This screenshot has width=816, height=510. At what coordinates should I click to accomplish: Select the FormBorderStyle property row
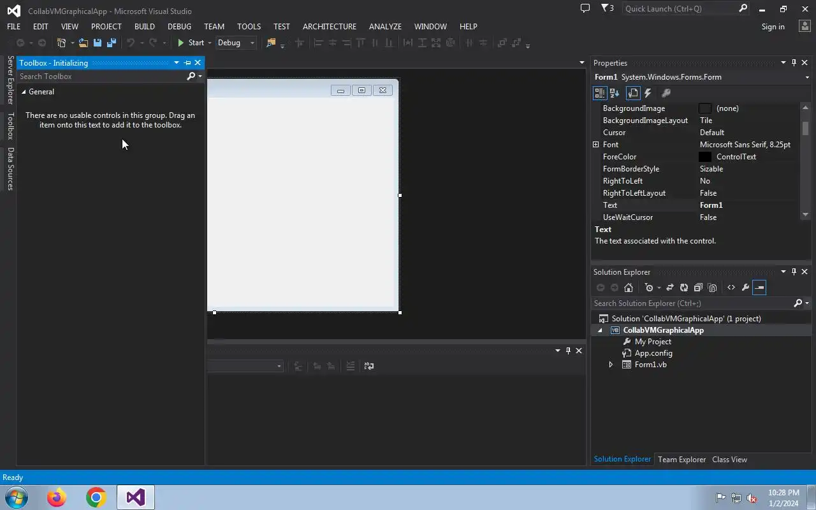(696, 169)
